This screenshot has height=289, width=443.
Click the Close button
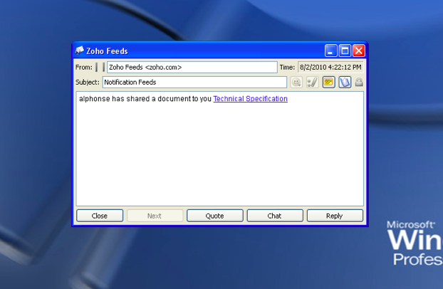(x=100, y=216)
